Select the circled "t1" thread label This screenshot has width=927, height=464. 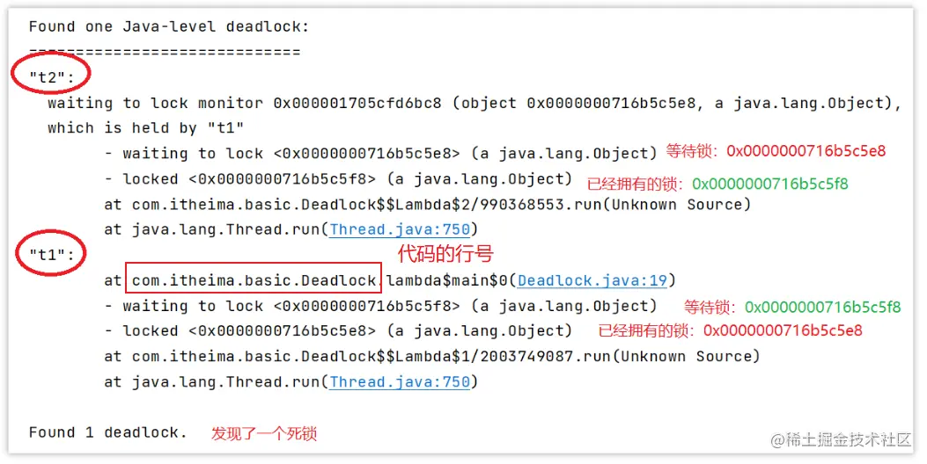click(x=50, y=256)
